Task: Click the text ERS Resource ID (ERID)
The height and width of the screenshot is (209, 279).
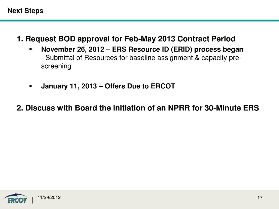Action: pos(152,49)
